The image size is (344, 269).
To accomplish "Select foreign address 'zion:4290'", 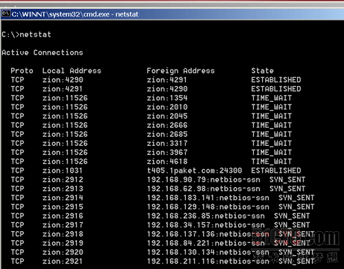I will (x=167, y=89).
